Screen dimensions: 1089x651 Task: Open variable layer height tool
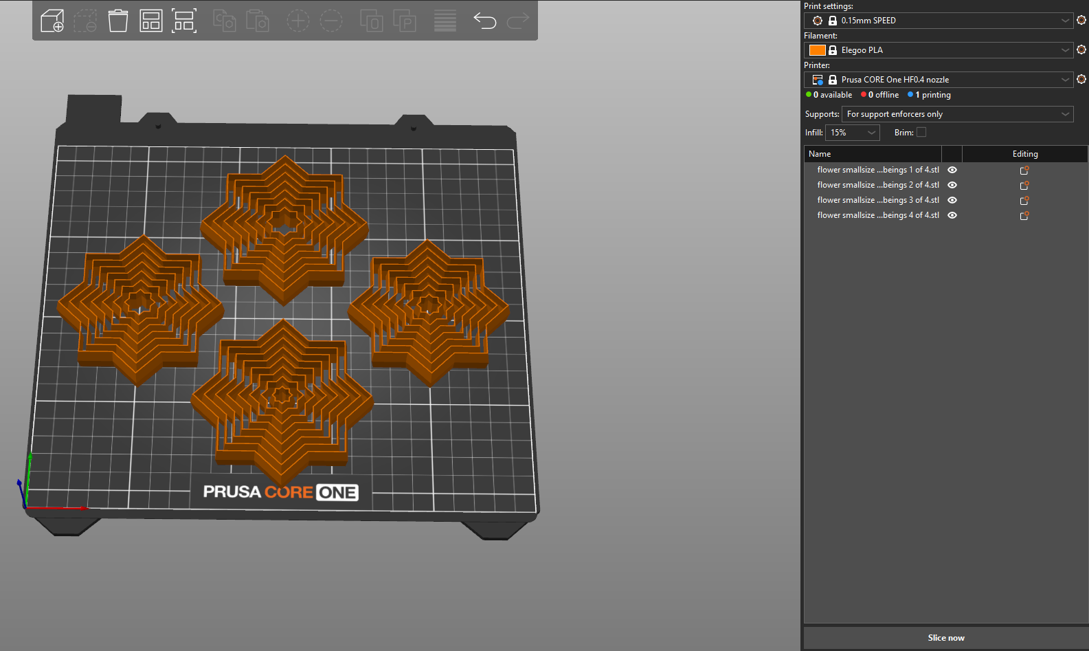coord(445,21)
